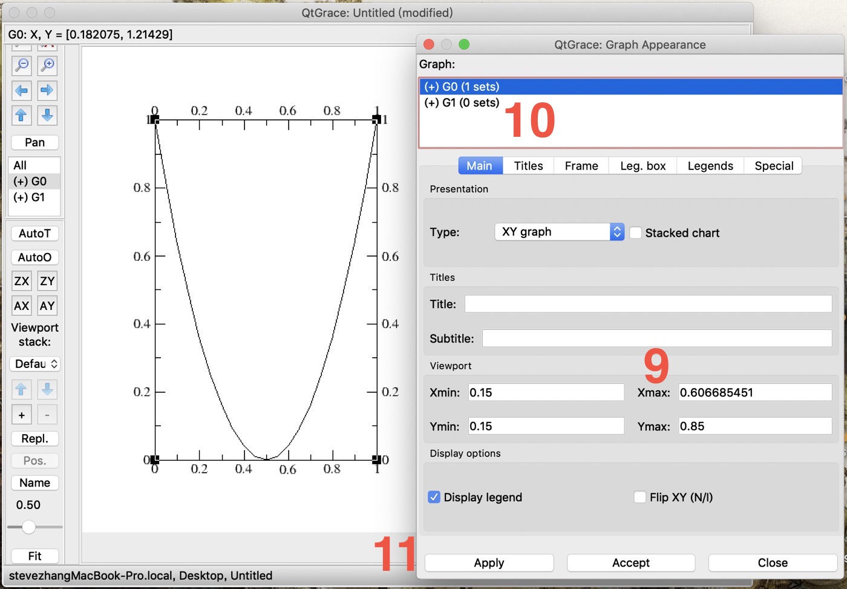
Task: Open the Leg. box tab
Action: click(643, 166)
